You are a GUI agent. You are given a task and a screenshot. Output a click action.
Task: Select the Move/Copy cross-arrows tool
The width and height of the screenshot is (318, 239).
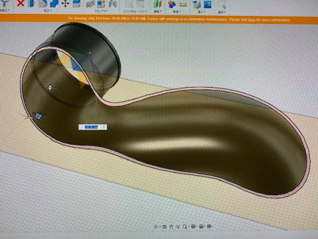click(x=66, y=3)
